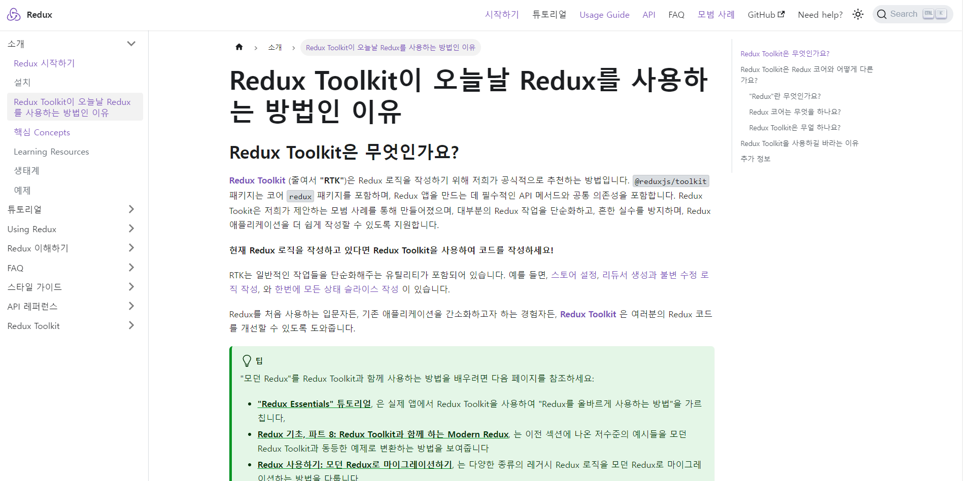Click the @reduxjs/toolkit code snippet
Image resolution: width=963 pixels, height=481 pixels.
[x=671, y=181]
